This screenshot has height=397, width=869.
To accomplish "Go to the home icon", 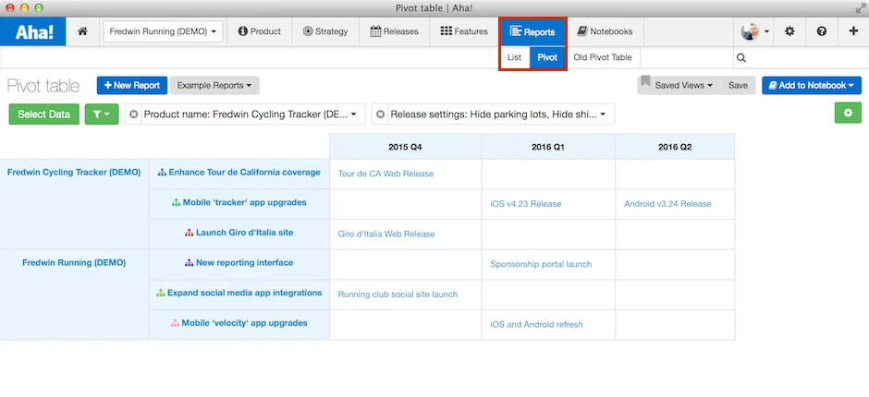I will click(x=82, y=31).
